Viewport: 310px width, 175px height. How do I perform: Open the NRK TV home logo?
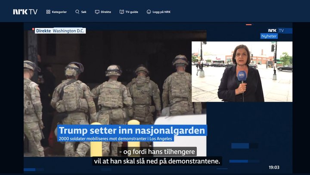click(25, 12)
